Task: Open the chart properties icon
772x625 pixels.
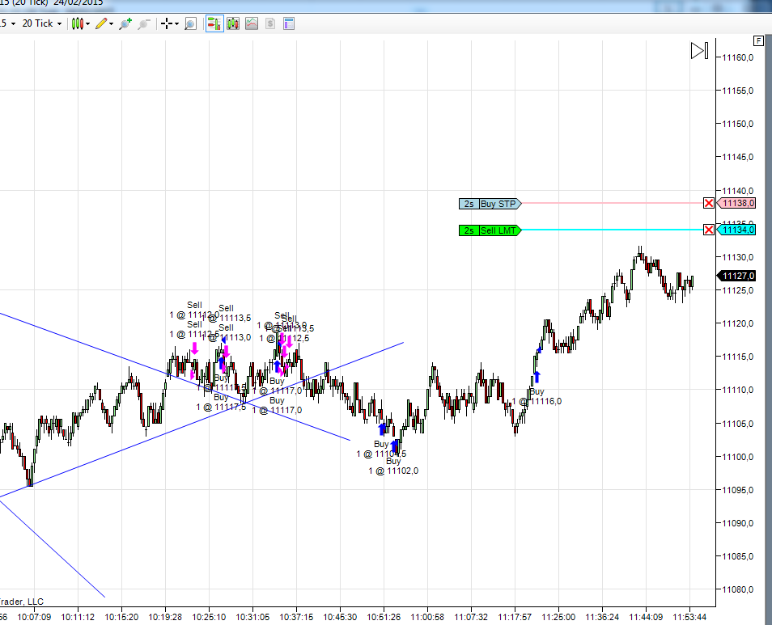Action: tap(289, 23)
